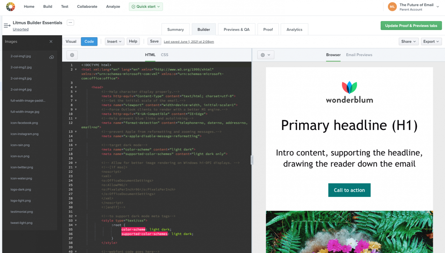This screenshot has width=445, height=253.
Task: Close the Images panel
Action: pyautogui.click(x=51, y=41)
